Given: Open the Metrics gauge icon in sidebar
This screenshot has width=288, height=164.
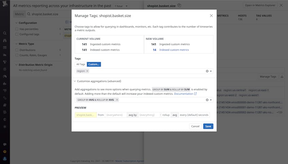Looking at the screenshot, I should coord(5,76).
